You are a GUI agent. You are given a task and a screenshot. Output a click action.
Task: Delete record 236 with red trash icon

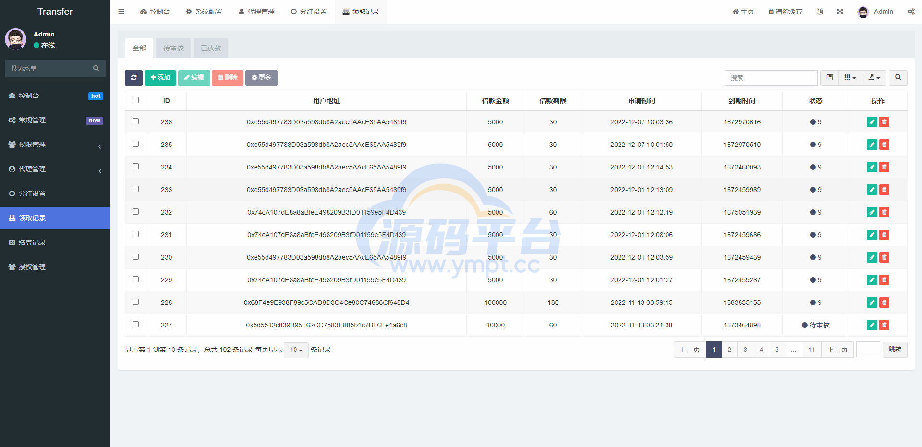tap(884, 122)
